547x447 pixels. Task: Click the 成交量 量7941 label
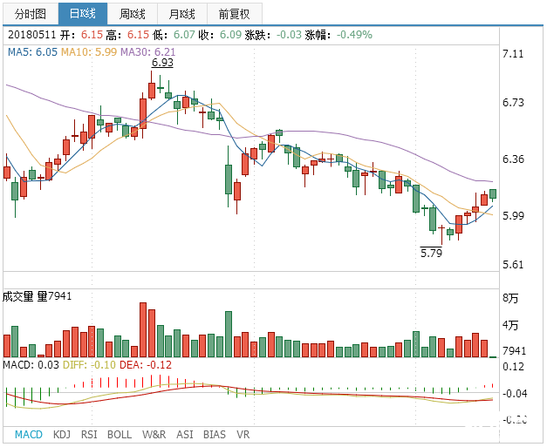(x=37, y=296)
